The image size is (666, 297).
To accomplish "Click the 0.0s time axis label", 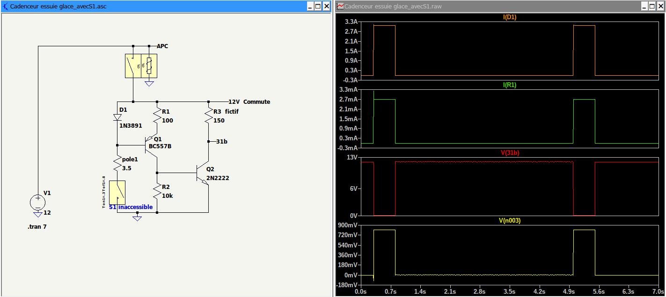I will tap(361, 291).
